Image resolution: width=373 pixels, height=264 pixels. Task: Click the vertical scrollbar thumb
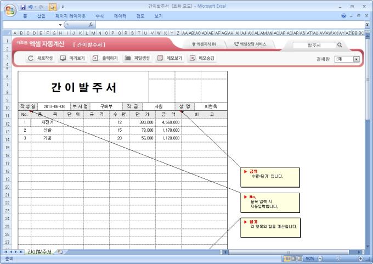click(x=368, y=78)
